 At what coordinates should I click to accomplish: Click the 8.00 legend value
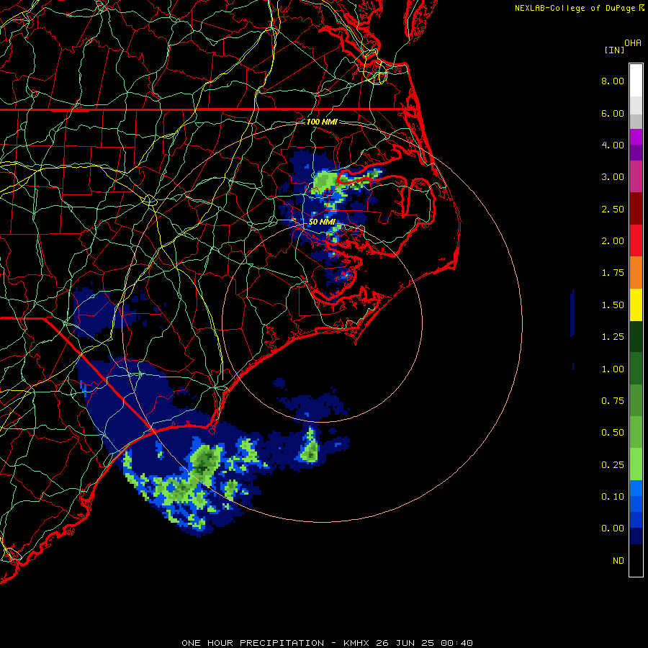coord(613,81)
